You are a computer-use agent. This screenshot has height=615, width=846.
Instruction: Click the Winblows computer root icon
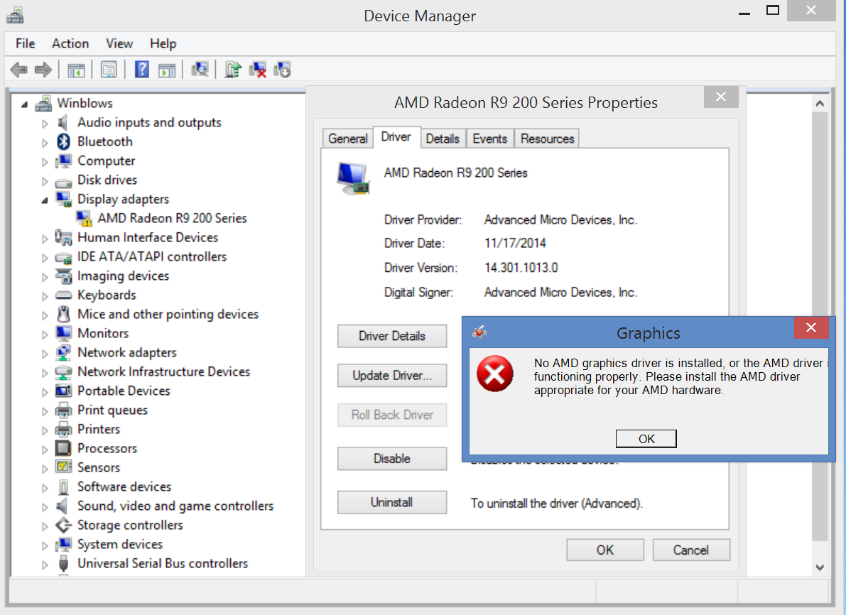[43, 103]
